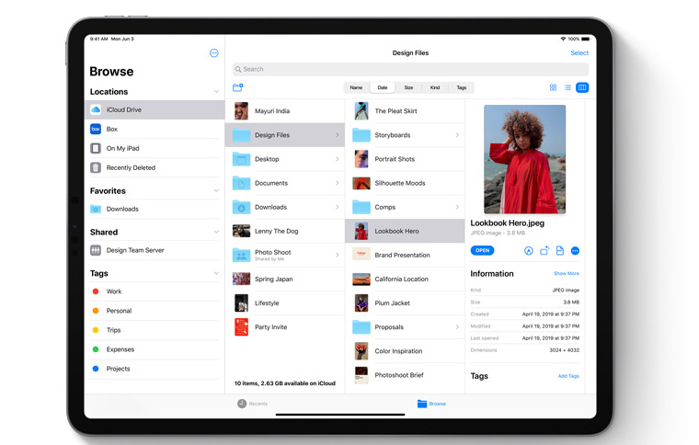The width and height of the screenshot is (699, 445).
Task: Open the sidebar more options ellipsis button
Action: 214,53
